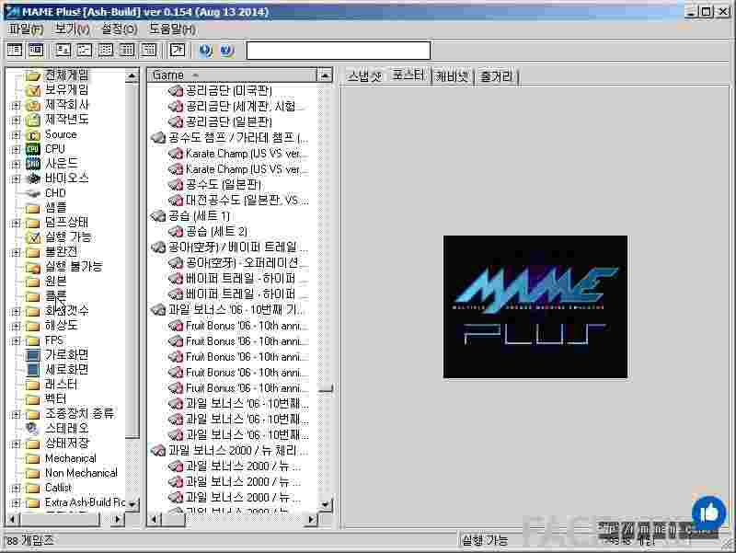Screen dimensions: 736x553
Task: Select the list view toolbar icon
Action: tap(106, 50)
